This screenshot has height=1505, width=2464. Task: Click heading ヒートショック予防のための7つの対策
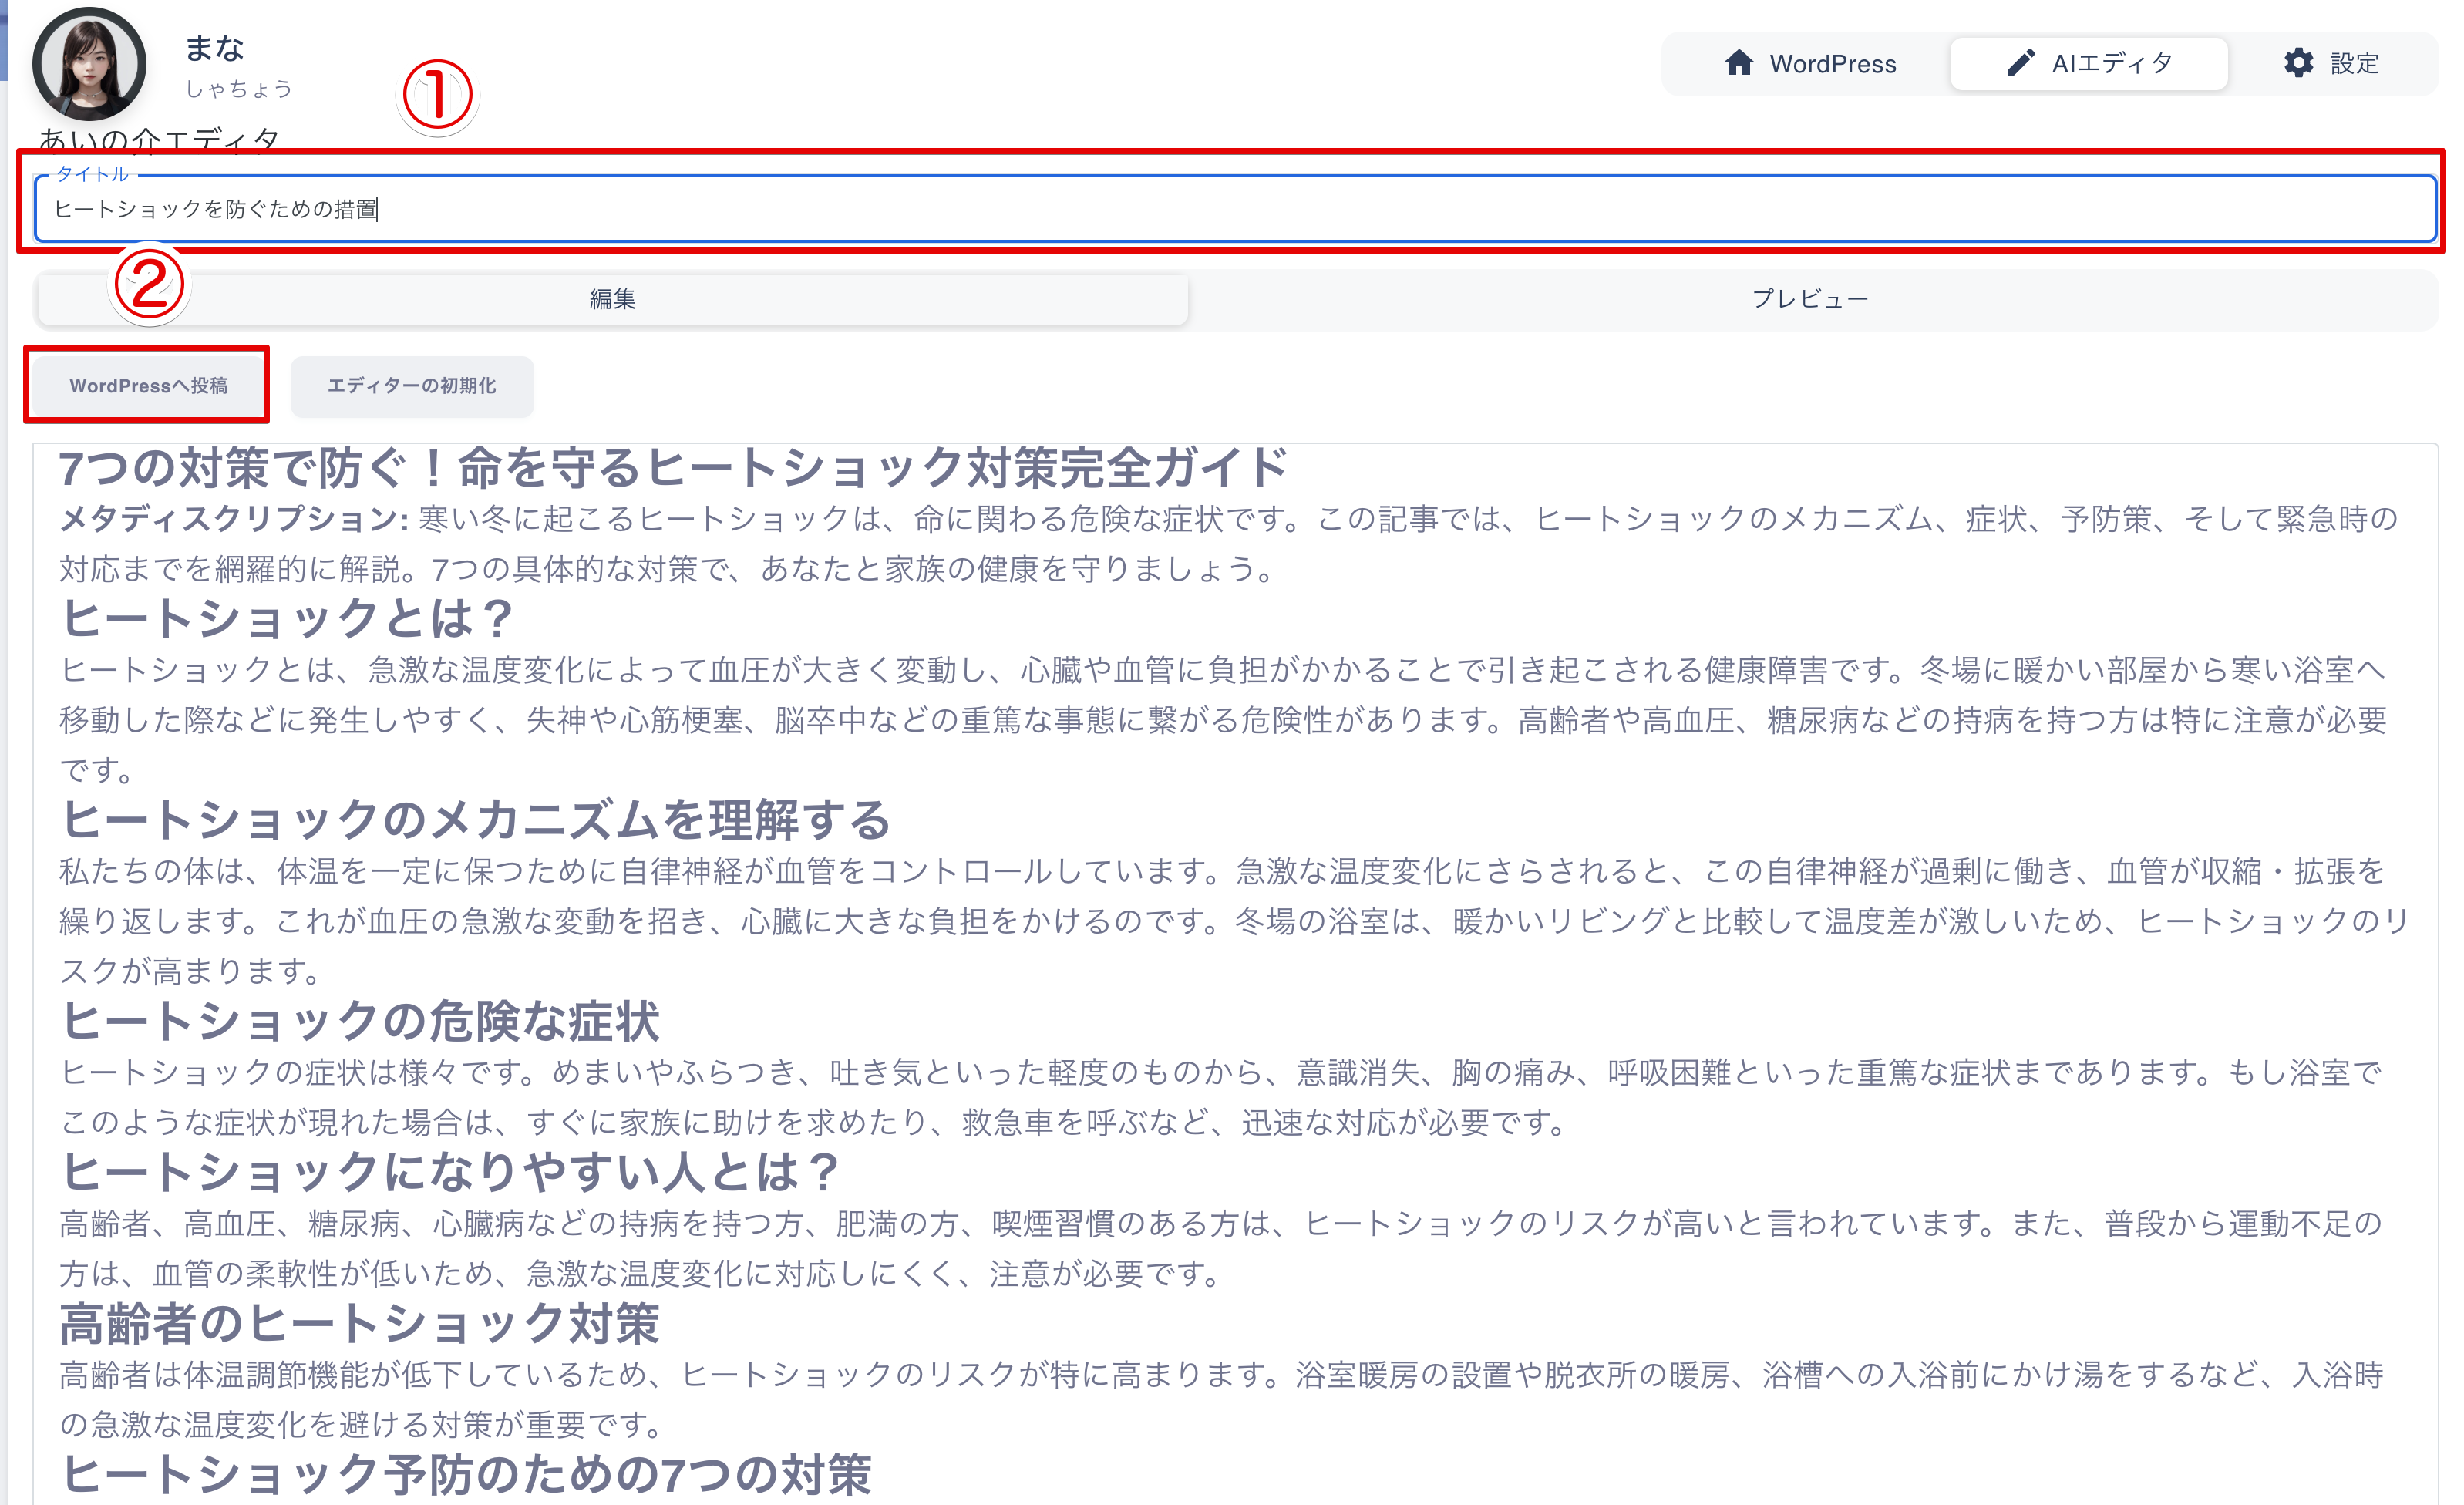tap(466, 1474)
